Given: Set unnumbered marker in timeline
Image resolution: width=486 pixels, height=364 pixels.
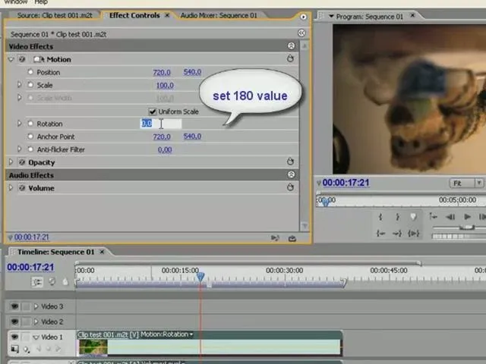Looking at the screenshot, I should (x=65, y=281).
